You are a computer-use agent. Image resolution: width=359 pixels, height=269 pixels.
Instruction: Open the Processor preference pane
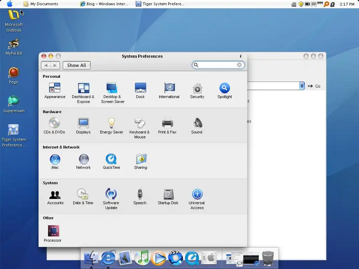(x=53, y=234)
